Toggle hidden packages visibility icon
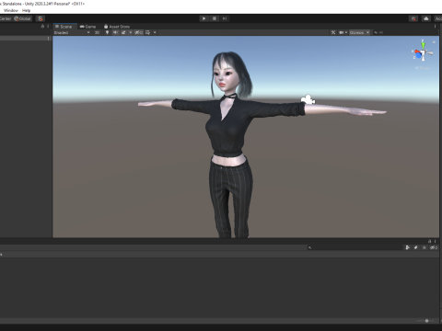Image resolution: width=442 pixels, height=331 pixels. click(434, 247)
